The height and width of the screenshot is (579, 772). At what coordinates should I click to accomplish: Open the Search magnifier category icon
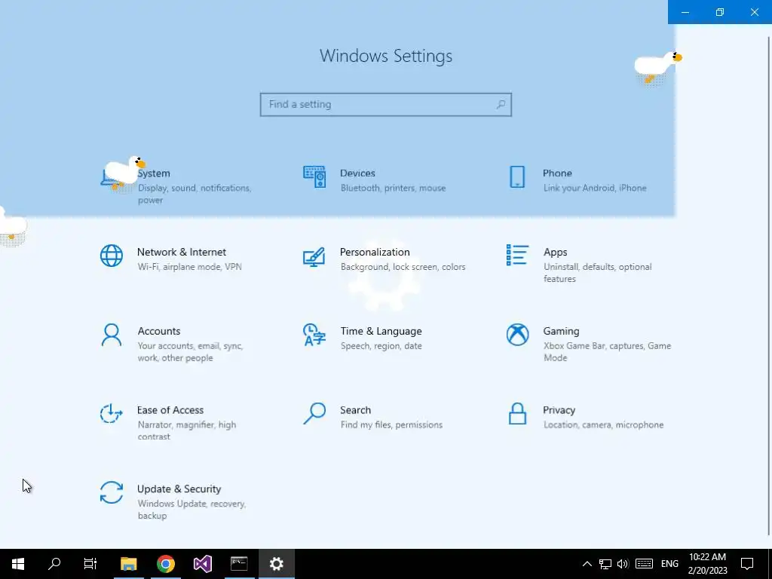point(314,414)
